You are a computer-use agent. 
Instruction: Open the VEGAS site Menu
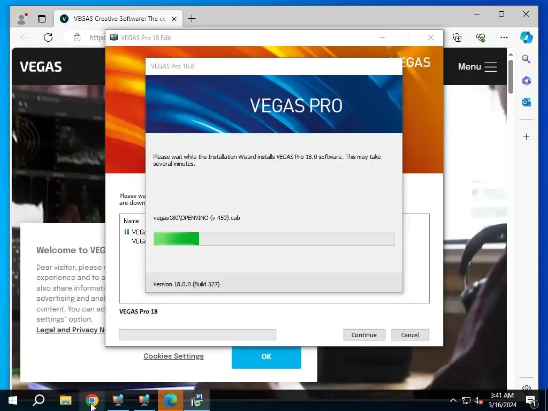point(477,67)
